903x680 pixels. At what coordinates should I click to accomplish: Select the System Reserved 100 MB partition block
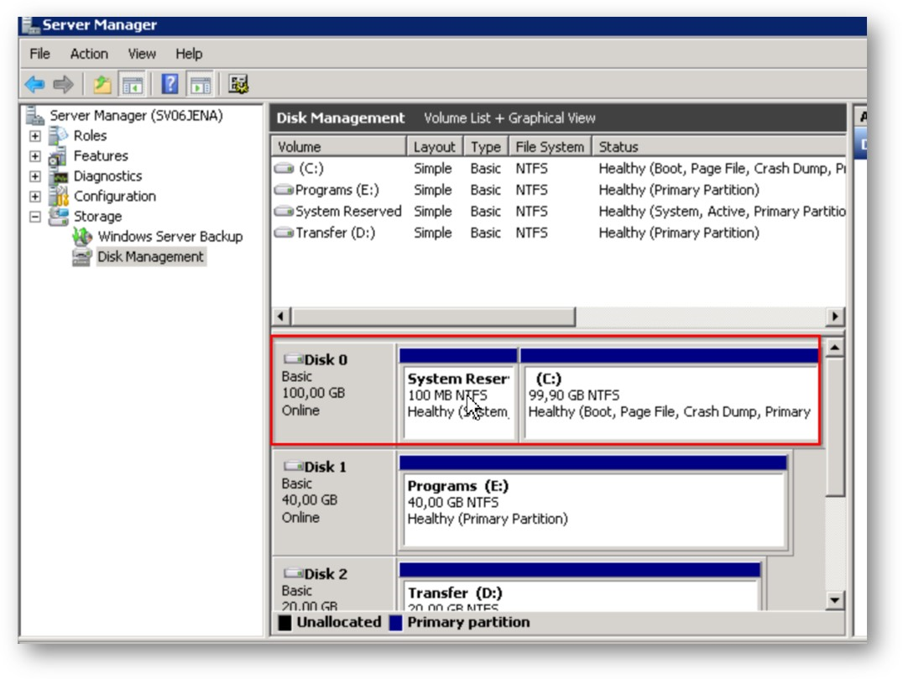(x=458, y=396)
